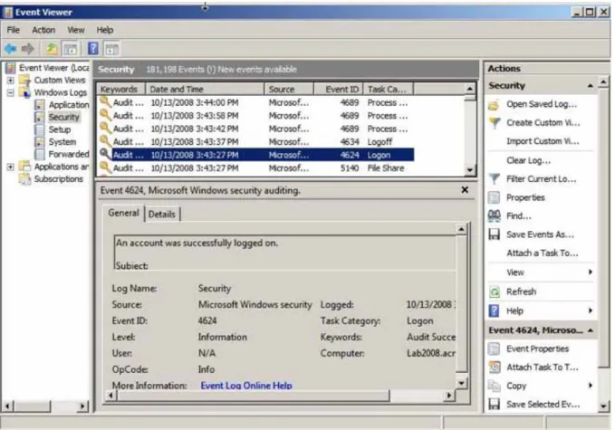Screen dimensions: 615x430
Task: Click down arrow of preview vertical scrollbar
Action: (x=461, y=383)
